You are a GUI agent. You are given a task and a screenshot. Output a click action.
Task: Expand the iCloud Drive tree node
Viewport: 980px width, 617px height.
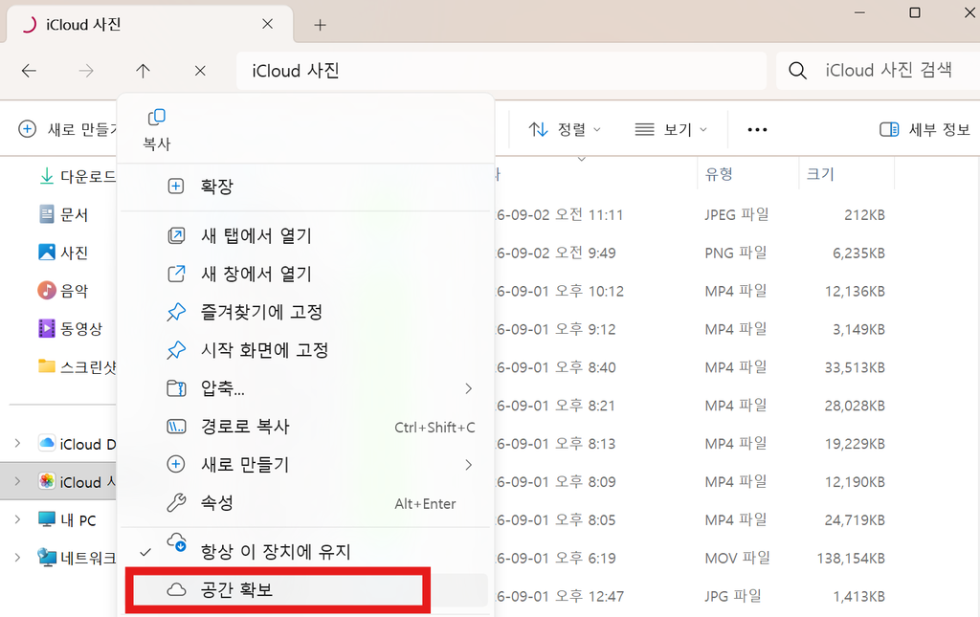(x=17, y=444)
